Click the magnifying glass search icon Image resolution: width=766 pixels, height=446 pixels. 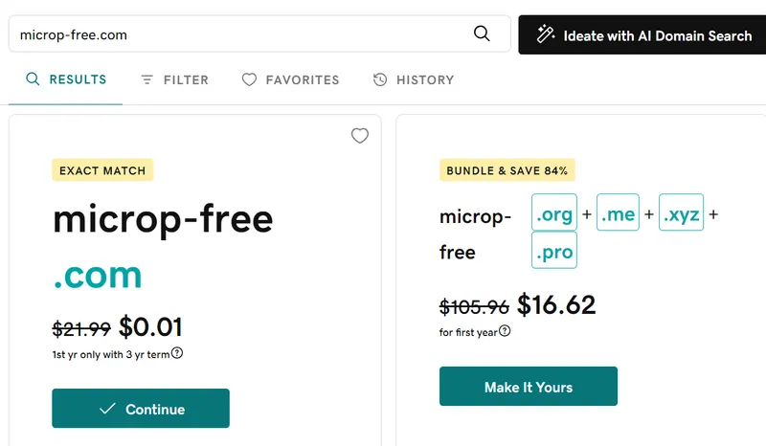click(483, 34)
